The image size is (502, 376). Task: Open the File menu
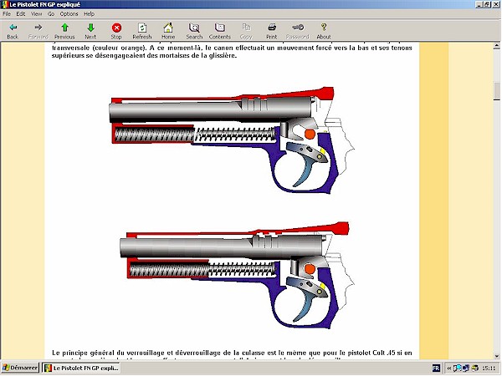click(x=8, y=14)
